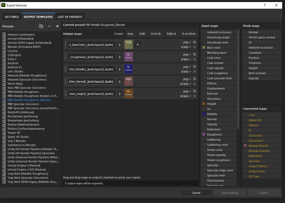285x203 pixels.
Task: Open Height file format png dropdown
Action: pyautogui.click(x=187, y=91)
